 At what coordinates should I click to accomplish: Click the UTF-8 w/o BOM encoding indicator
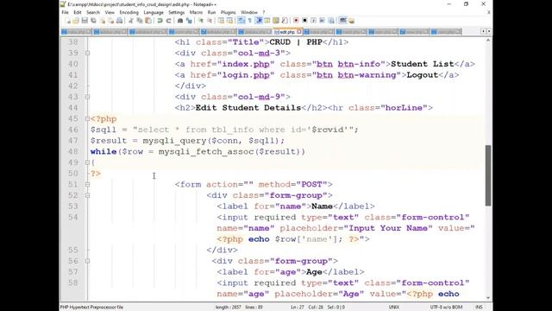point(446,308)
